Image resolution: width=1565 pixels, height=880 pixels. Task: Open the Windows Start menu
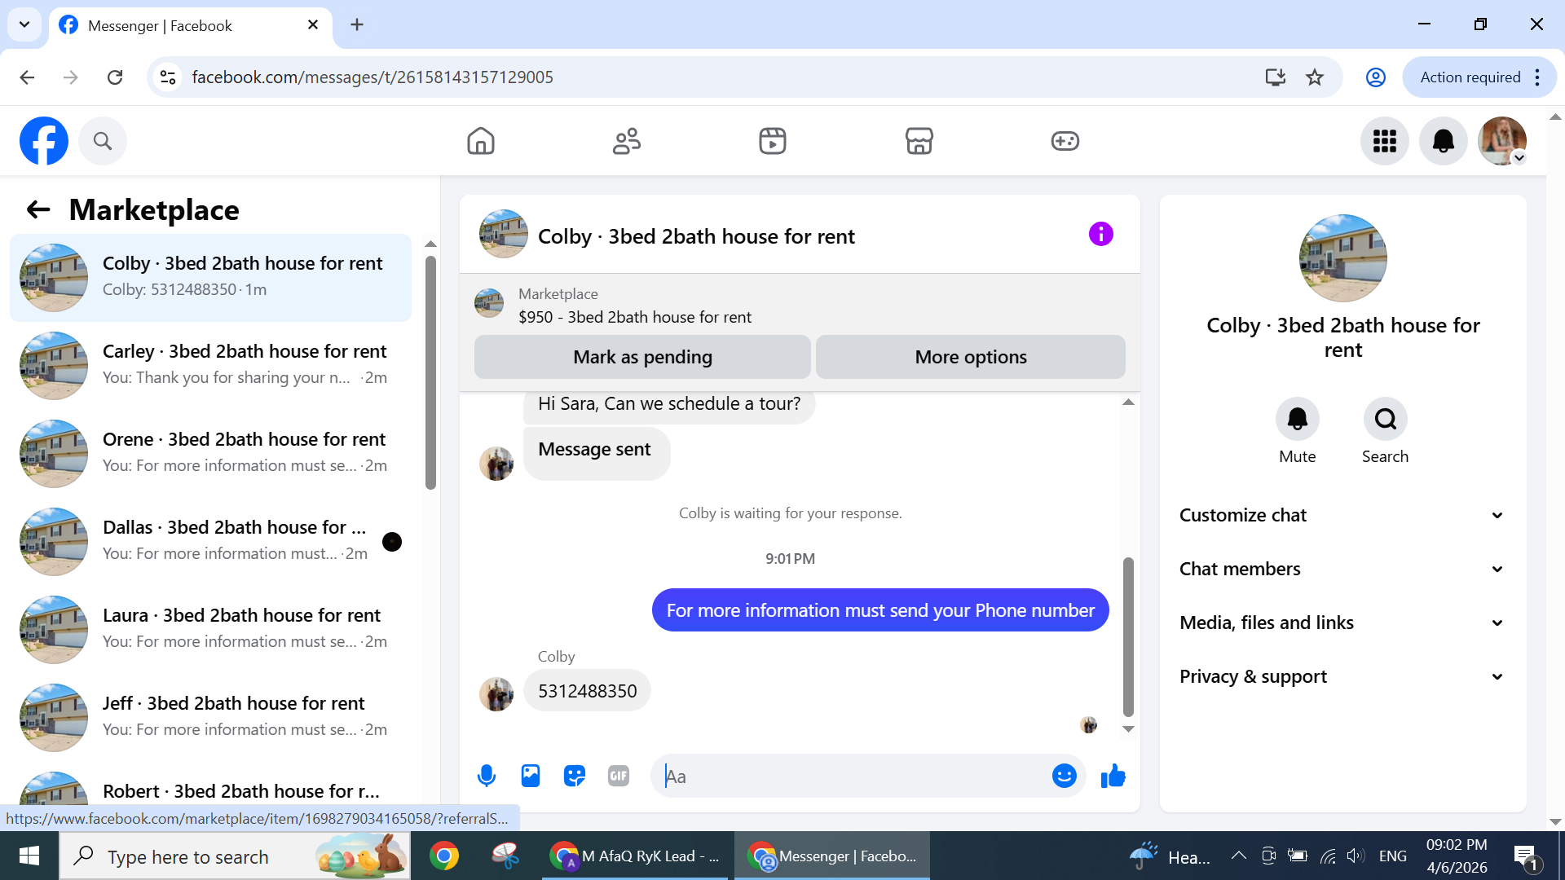point(29,856)
